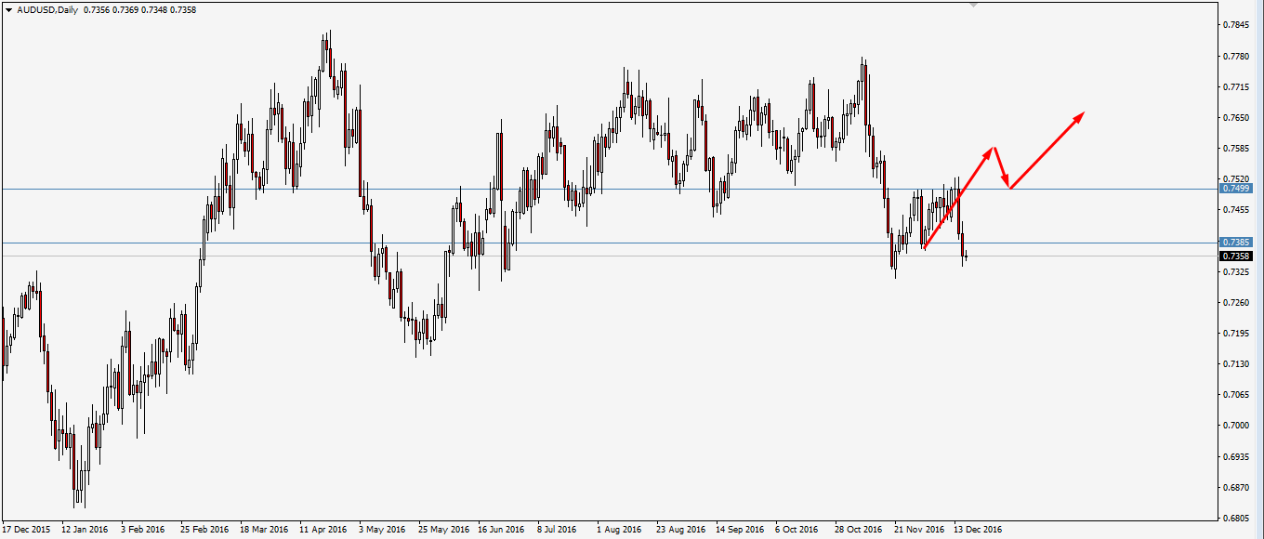Click the 16 Jun 2016 date label
The width and height of the screenshot is (1264, 539).
pyautogui.click(x=502, y=530)
